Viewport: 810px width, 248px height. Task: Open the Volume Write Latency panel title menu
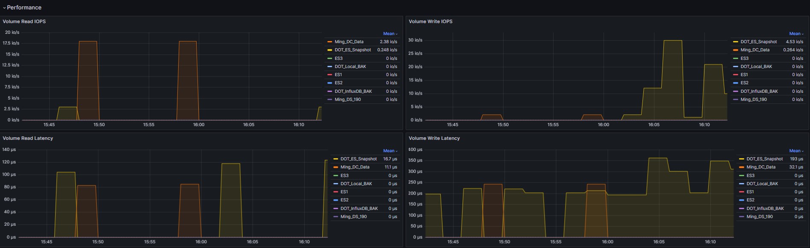[434, 138]
